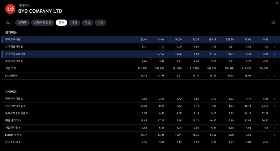Select the 매출 총이익 % row label
The height and width of the screenshot is (151, 280).
13,121
